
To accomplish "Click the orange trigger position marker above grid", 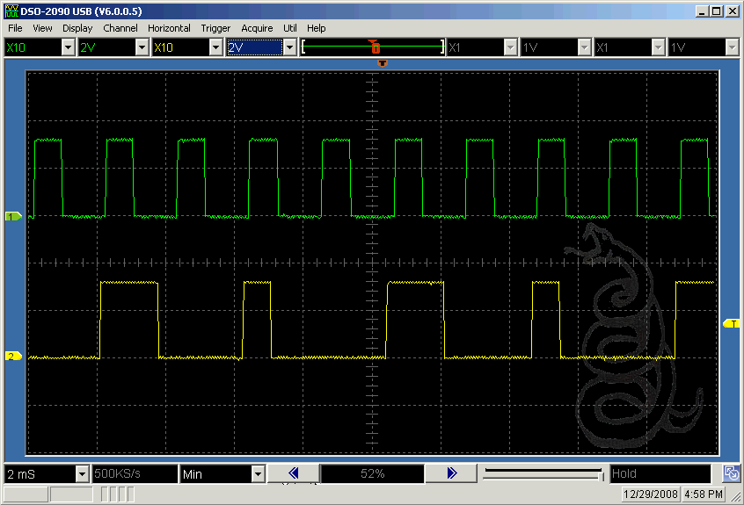I will click(382, 62).
